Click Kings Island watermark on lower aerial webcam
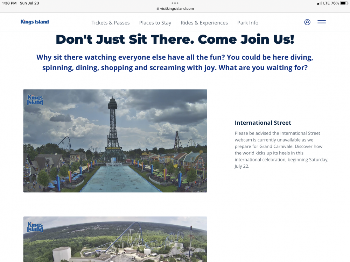 pos(35,227)
